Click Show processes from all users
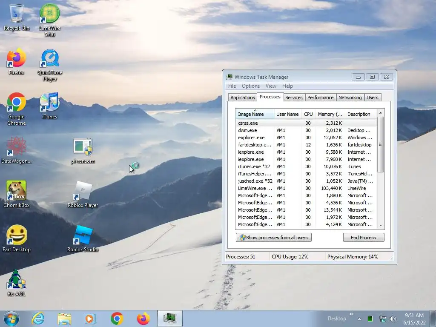Screen dimensions: 436x327 (274, 238)
